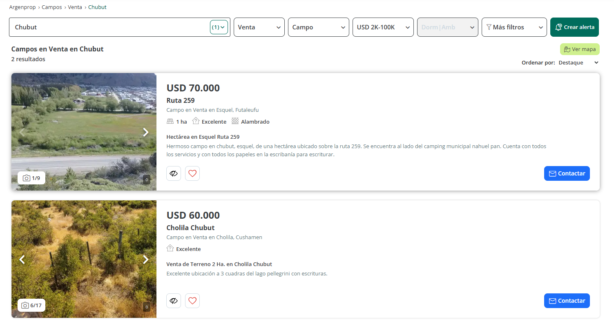
Task: Hide the Cholila Chubut listing
Action: click(x=174, y=301)
